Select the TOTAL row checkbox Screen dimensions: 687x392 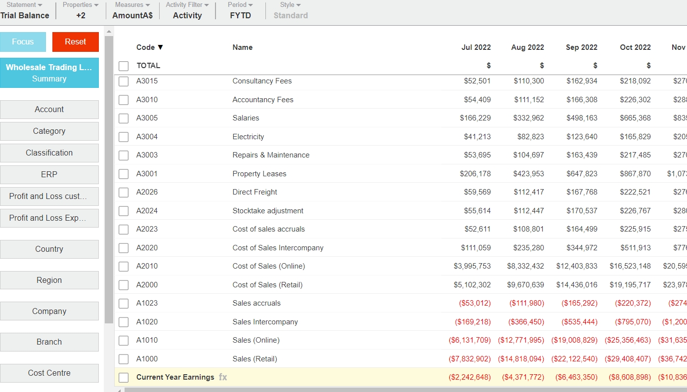click(x=124, y=66)
